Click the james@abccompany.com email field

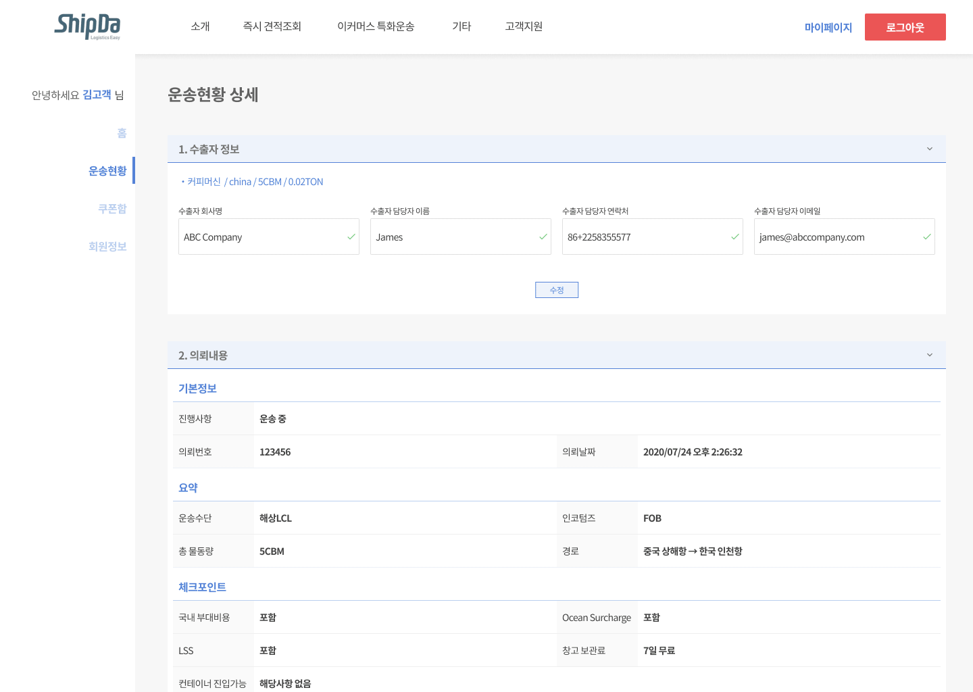pos(834,237)
